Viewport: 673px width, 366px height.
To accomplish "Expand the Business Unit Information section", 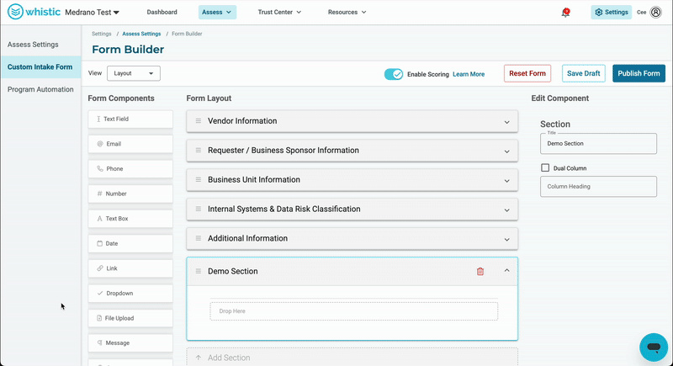I will click(x=507, y=181).
